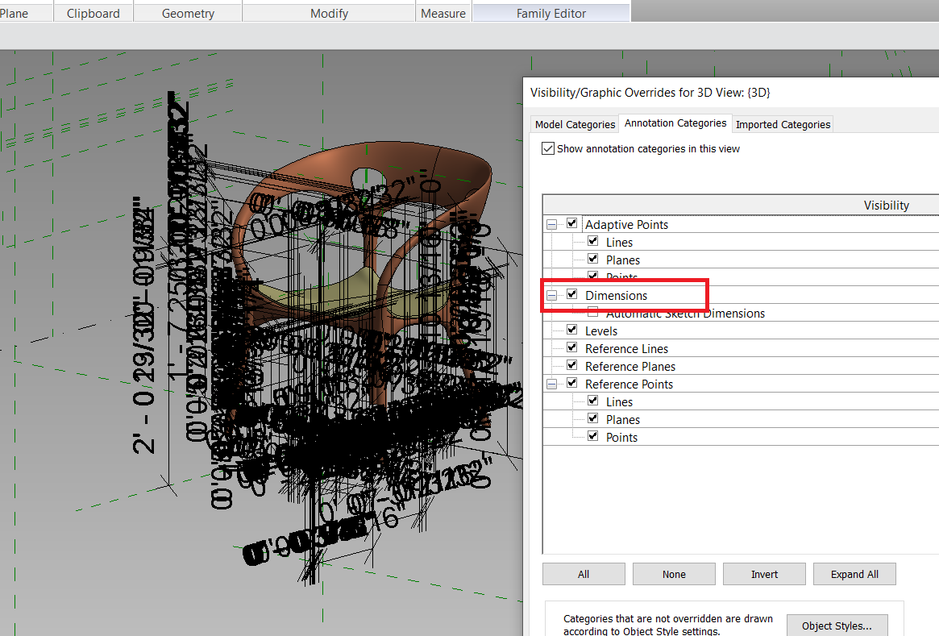Uncheck Points under Reference Points
Image resolution: width=939 pixels, height=636 pixels.
click(x=593, y=436)
